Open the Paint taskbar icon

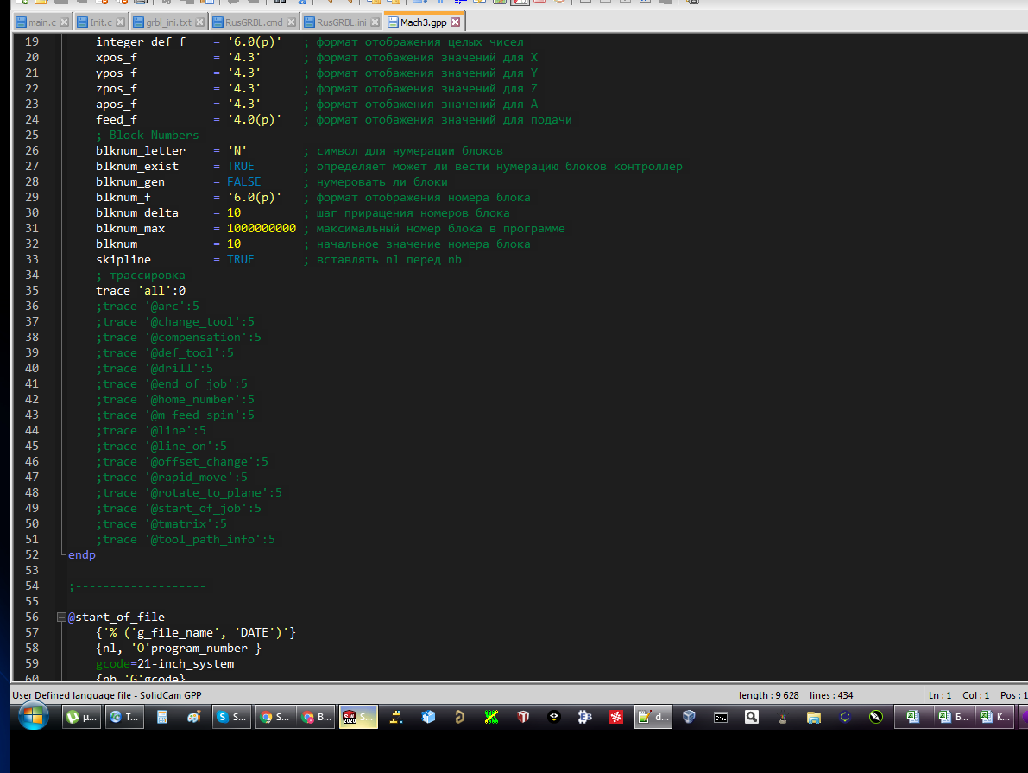(194, 717)
